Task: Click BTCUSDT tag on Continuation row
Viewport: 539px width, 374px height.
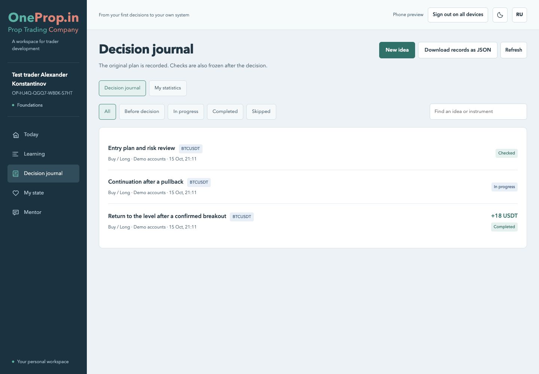Action: [199, 183]
